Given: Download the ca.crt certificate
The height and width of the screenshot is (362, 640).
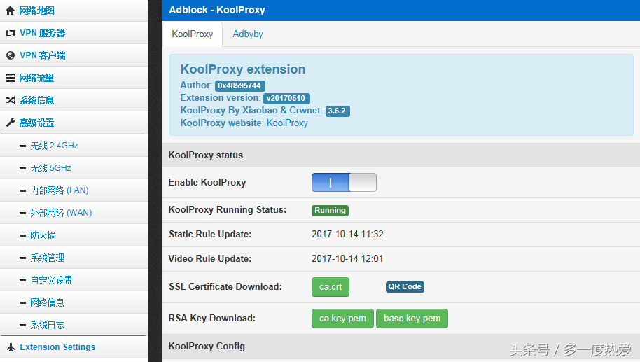Looking at the screenshot, I should [331, 287].
